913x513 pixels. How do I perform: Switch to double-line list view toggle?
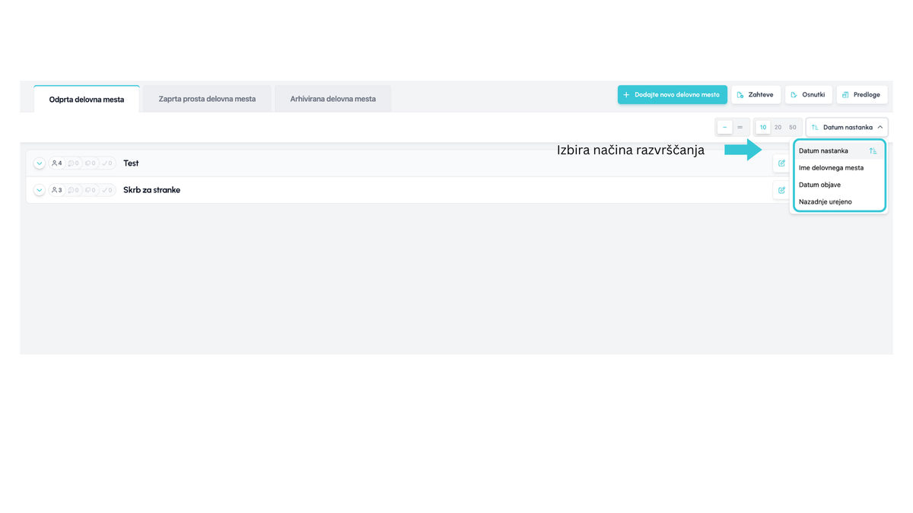click(740, 128)
